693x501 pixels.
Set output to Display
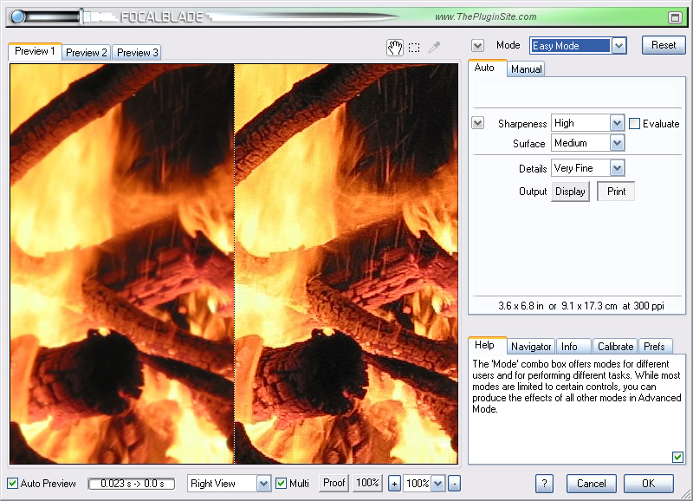(x=570, y=192)
